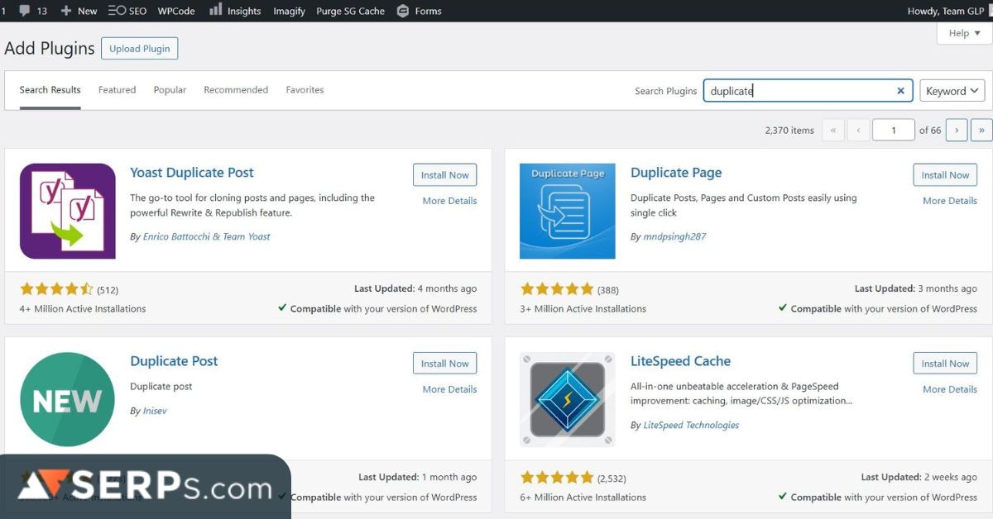Expand the Help dropdown tab
Image resolution: width=993 pixels, height=519 pixels.
964,33
